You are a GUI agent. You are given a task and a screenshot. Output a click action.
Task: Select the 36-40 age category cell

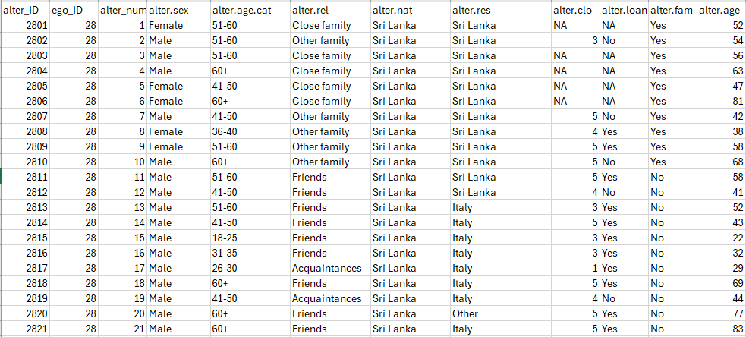248,131
